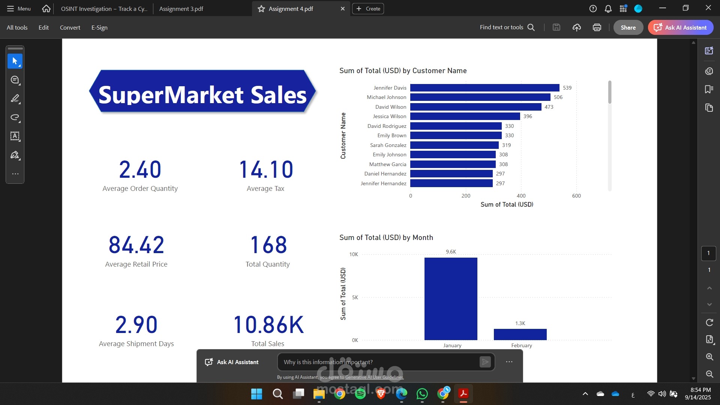Click the Print file icon
The height and width of the screenshot is (405, 720).
(597, 27)
